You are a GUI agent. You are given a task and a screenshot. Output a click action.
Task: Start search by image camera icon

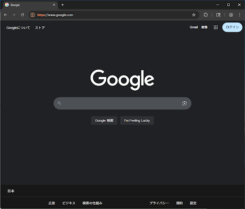(184, 104)
